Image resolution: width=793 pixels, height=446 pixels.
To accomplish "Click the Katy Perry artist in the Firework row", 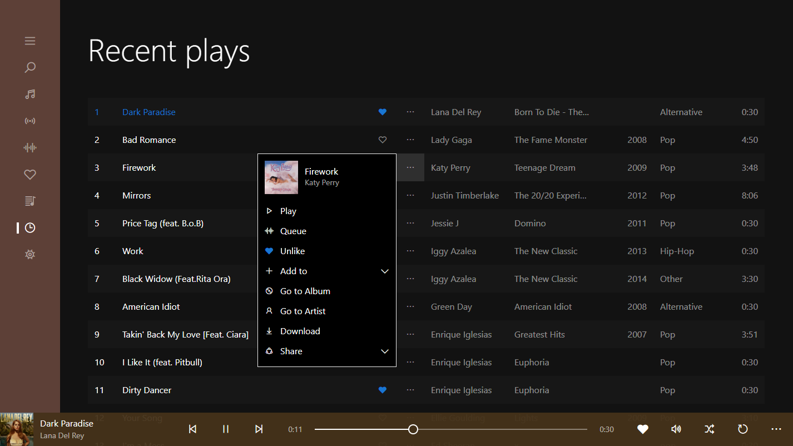I will click(450, 167).
